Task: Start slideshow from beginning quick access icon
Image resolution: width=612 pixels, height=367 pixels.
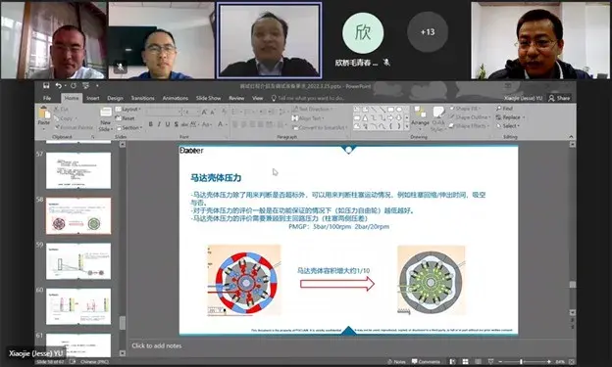Action: tap(85, 86)
